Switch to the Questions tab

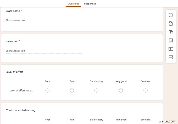[x=73, y=4]
